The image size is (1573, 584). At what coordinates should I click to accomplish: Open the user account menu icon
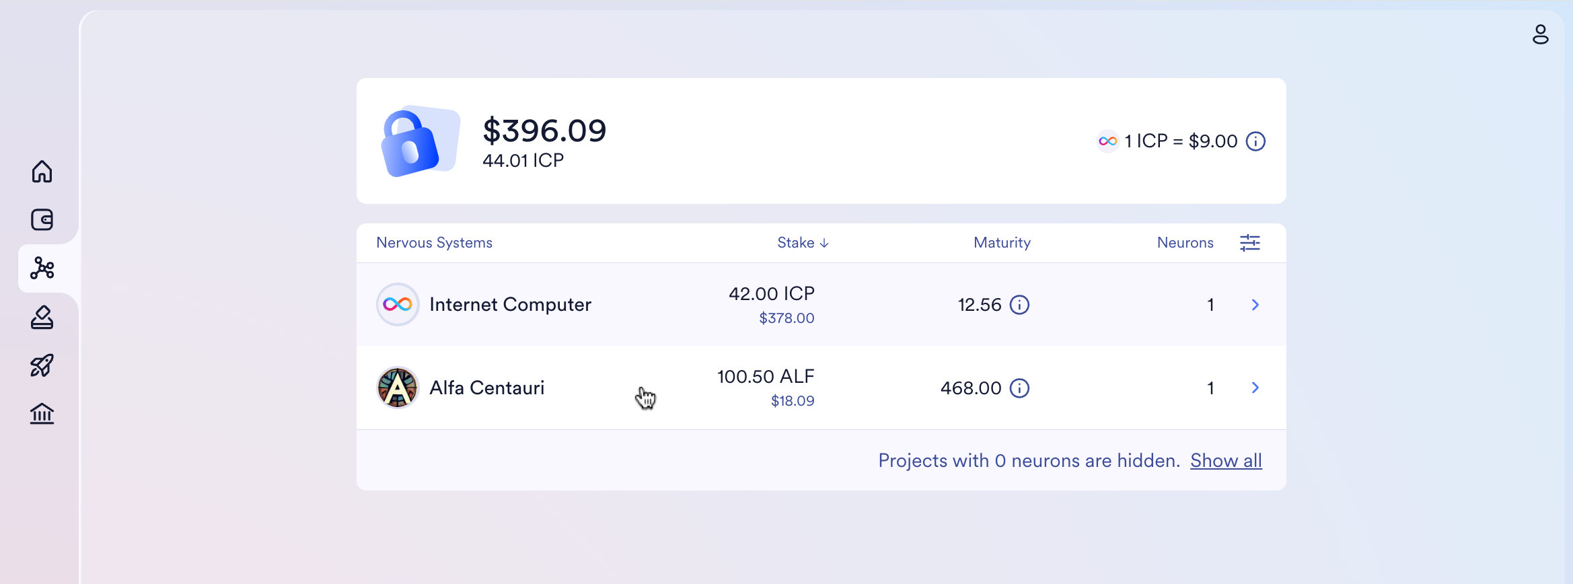pos(1540,34)
